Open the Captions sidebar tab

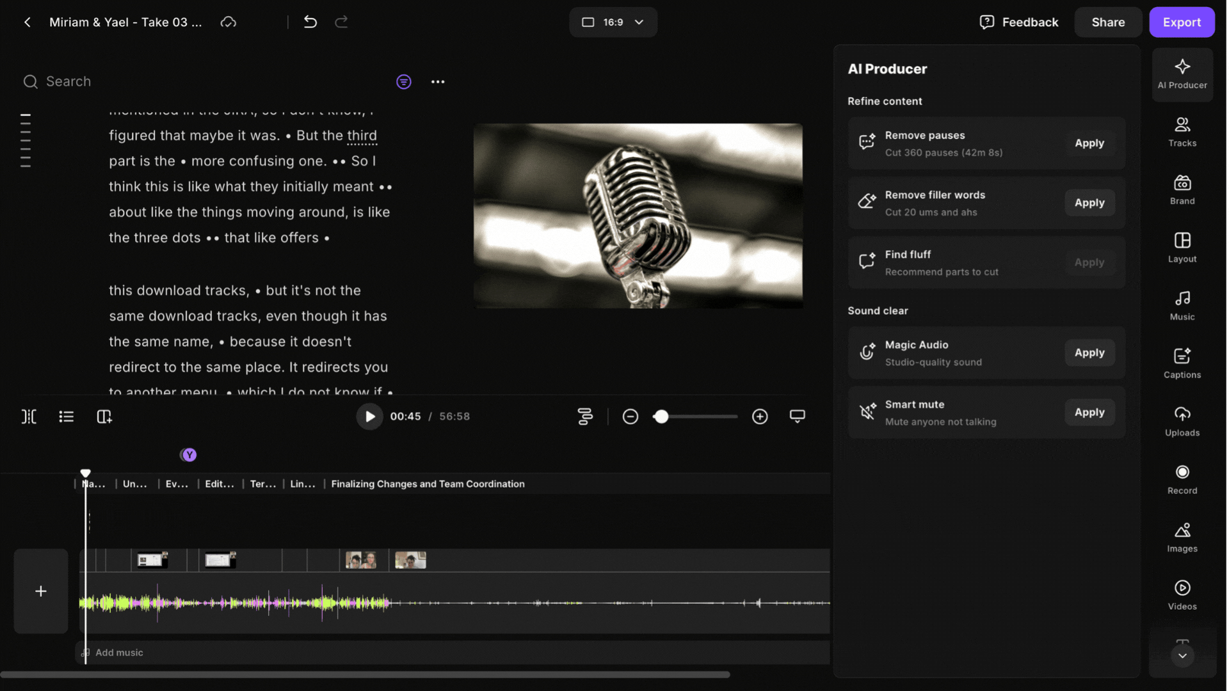pos(1182,364)
